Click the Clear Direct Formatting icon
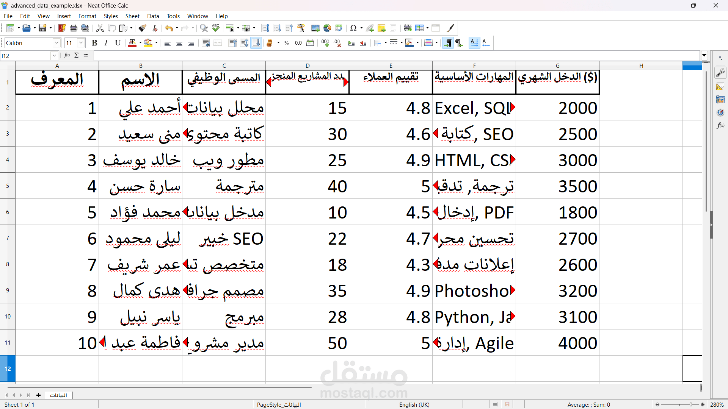This screenshot has height=409, width=728. click(155, 28)
